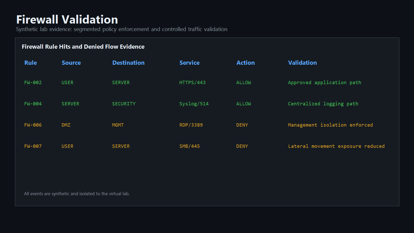Viewport: 414px width, 233px height.
Task: Click the 'Validation' column header
Action: [302, 63]
